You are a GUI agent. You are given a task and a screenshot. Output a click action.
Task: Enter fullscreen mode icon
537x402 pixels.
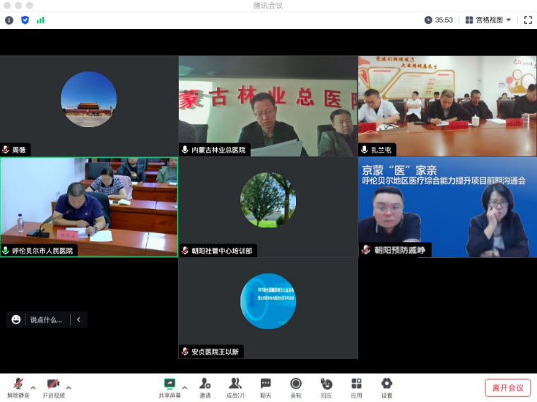click(528, 20)
